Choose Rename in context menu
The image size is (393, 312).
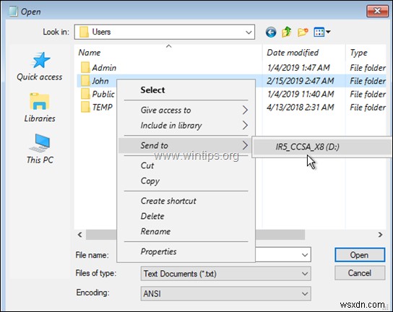(186, 231)
